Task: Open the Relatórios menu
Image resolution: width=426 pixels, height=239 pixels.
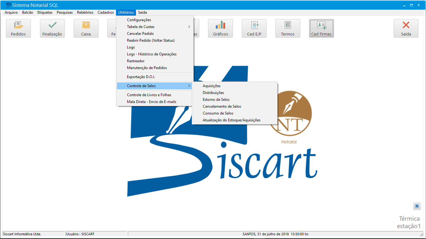Action: click(85, 12)
